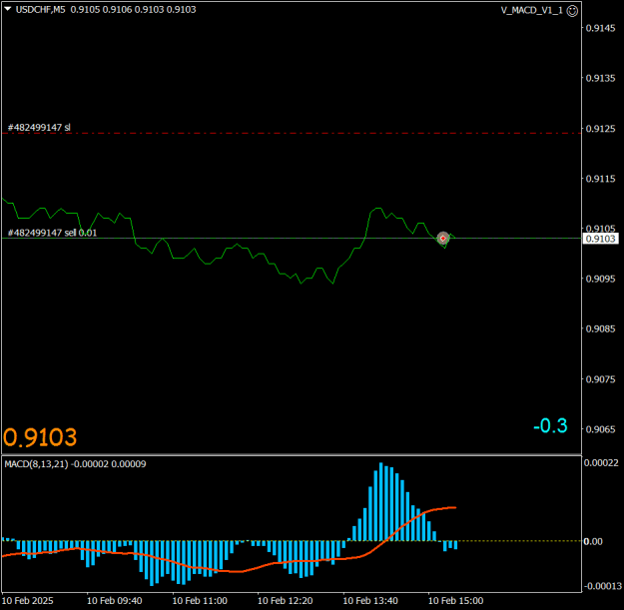This screenshot has width=624, height=610.
Task: Click the trade marker circle on price line
Action: point(443,238)
